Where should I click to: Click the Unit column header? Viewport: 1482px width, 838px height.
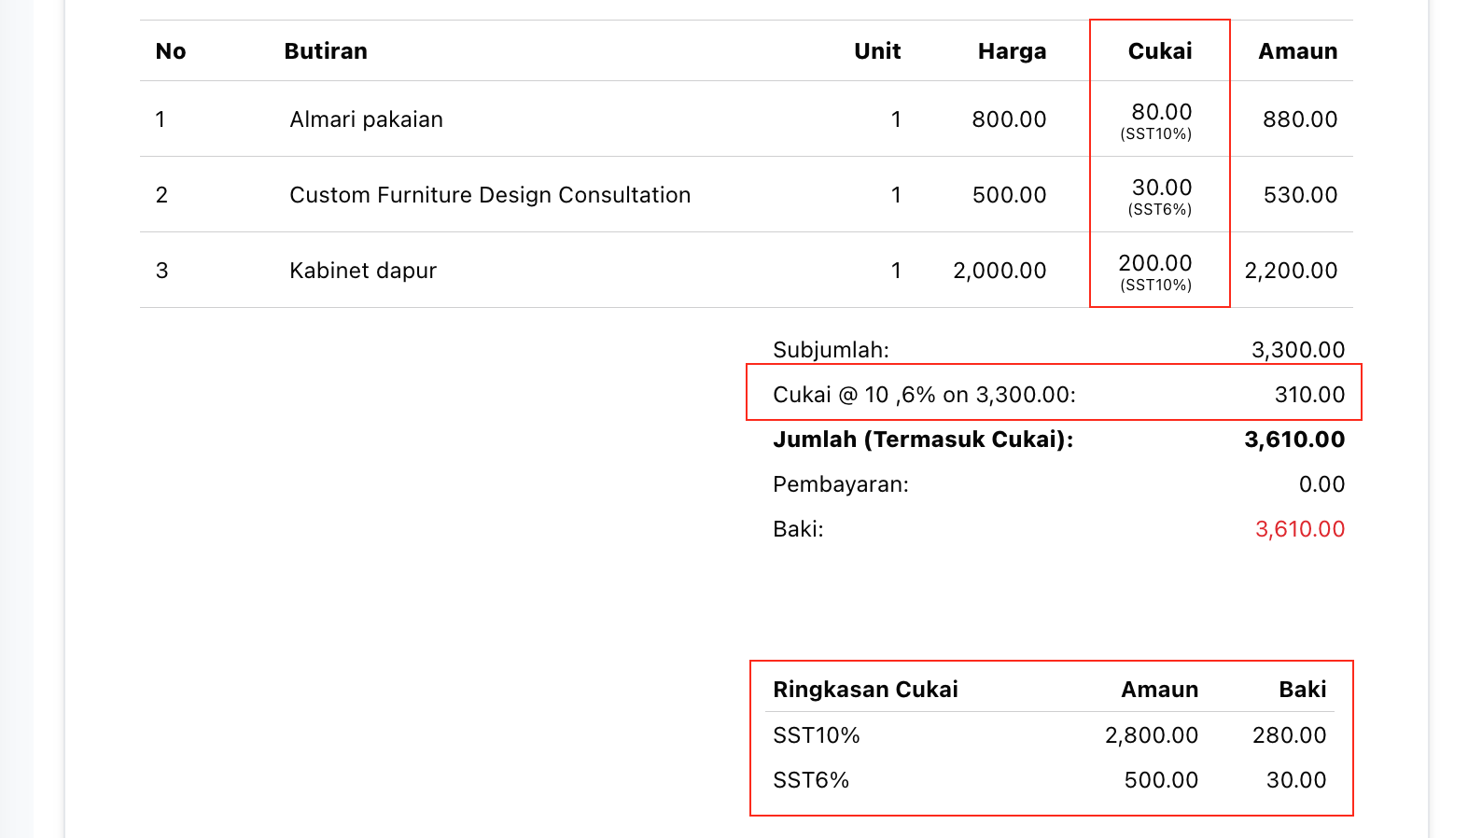pos(877,51)
